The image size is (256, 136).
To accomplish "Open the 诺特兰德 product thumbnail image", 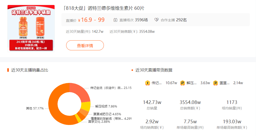I will point(31,28).
